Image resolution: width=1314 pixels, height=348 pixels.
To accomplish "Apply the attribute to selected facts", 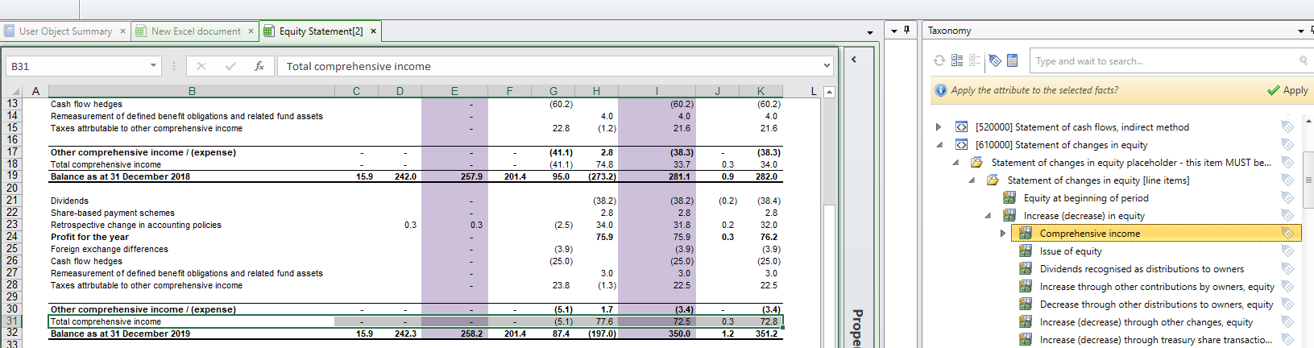I will tap(1287, 90).
